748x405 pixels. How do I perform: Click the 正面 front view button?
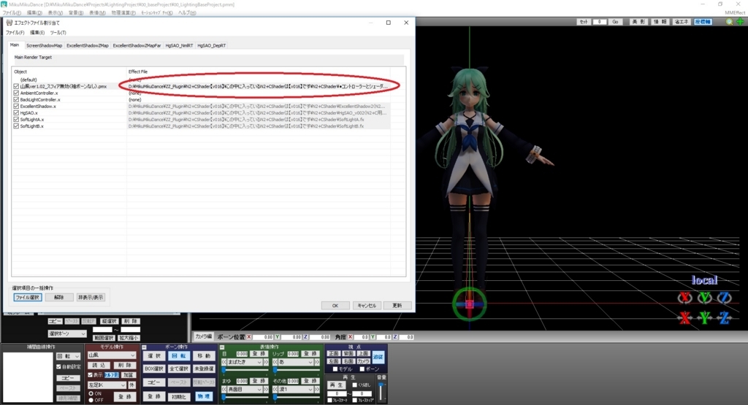tap(333, 353)
